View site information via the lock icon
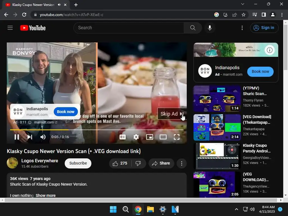The height and width of the screenshot is (216, 288). coord(35,15)
